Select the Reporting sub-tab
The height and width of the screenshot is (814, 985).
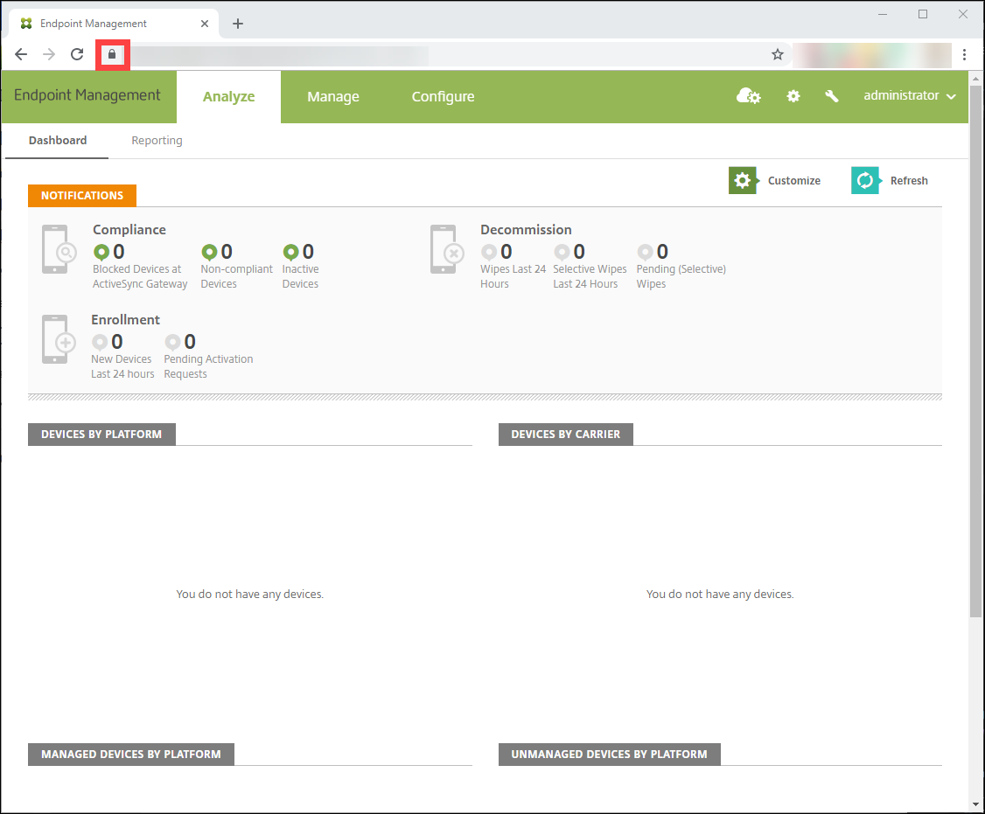pos(157,141)
